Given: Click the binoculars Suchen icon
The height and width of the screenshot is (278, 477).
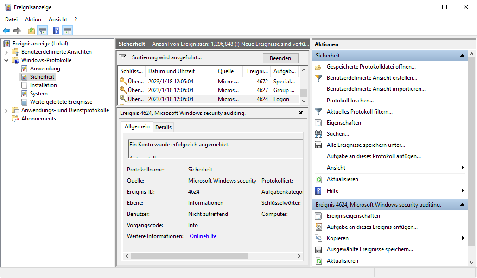Looking at the screenshot, I should click(x=318, y=134).
